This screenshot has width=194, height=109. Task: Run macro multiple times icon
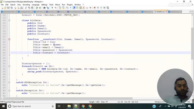(104, 8)
